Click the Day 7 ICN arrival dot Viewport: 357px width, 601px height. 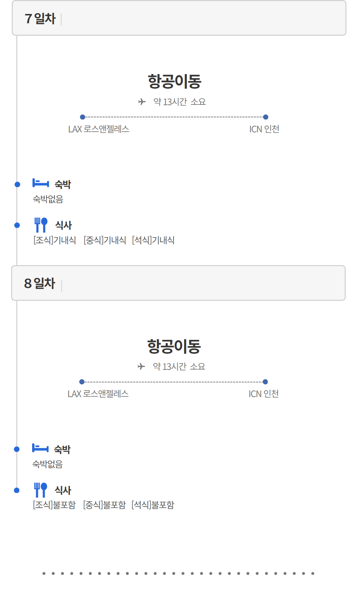coord(266,117)
